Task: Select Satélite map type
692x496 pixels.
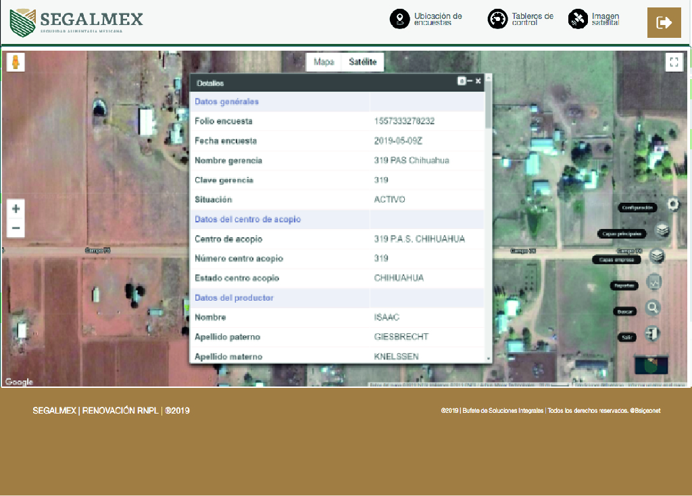Action: 363,62
